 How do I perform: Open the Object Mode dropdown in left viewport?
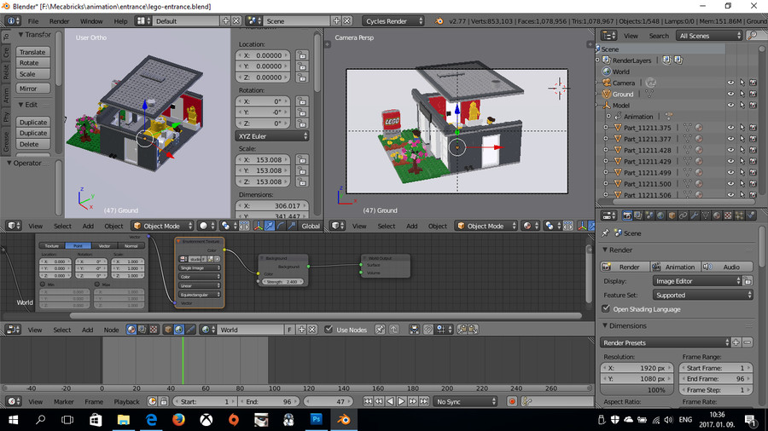163,226
